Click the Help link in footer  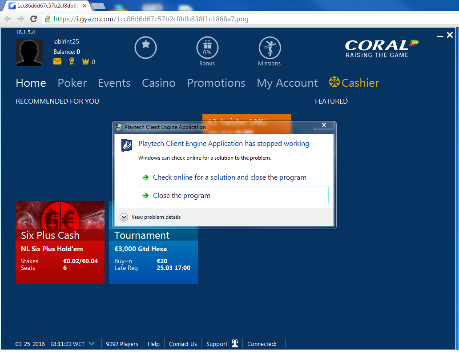click(153, 344)
